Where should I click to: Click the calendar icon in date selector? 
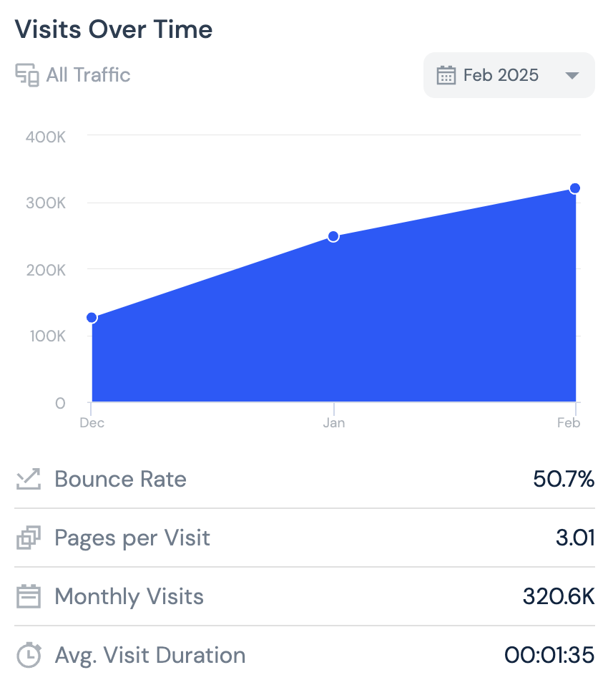pos(446,75)
